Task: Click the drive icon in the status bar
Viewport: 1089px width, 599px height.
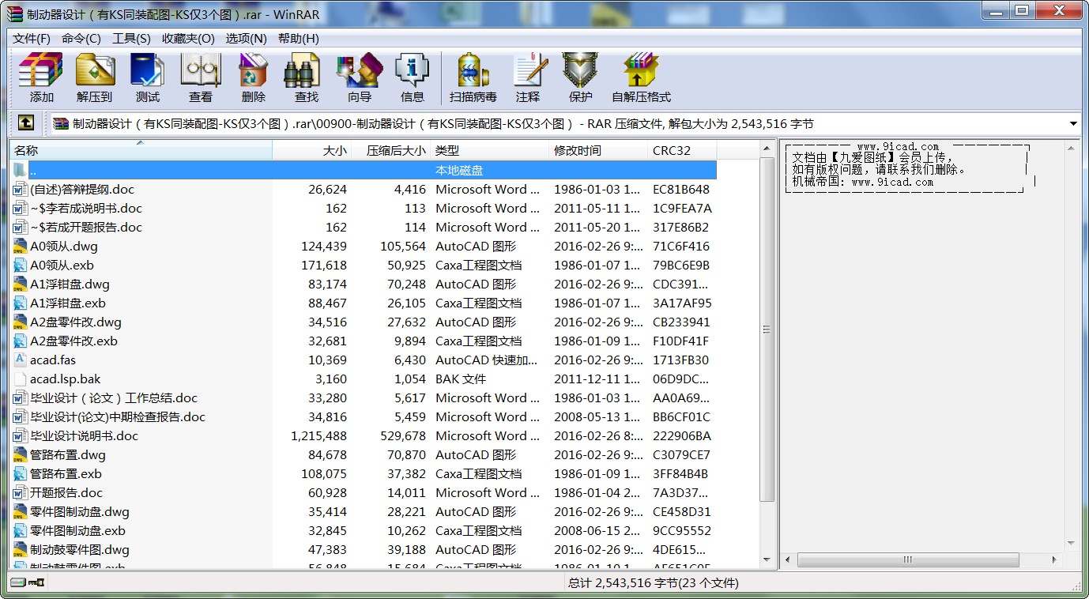Action: 17,583
